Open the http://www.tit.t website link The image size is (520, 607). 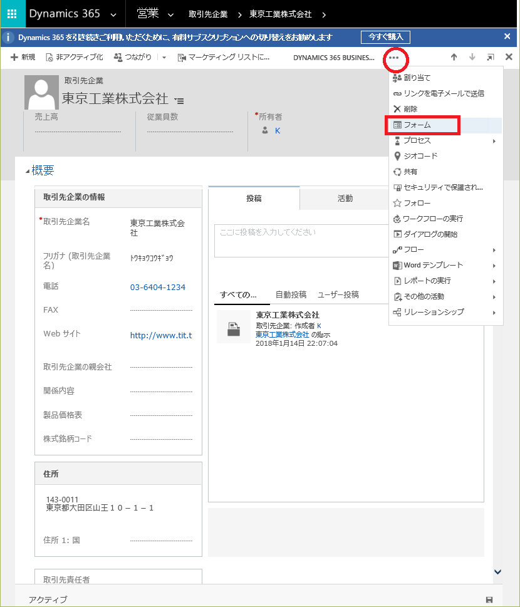click(x=161, y=335)
